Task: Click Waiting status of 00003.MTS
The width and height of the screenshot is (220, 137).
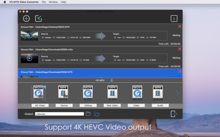Action: point(176,35)
